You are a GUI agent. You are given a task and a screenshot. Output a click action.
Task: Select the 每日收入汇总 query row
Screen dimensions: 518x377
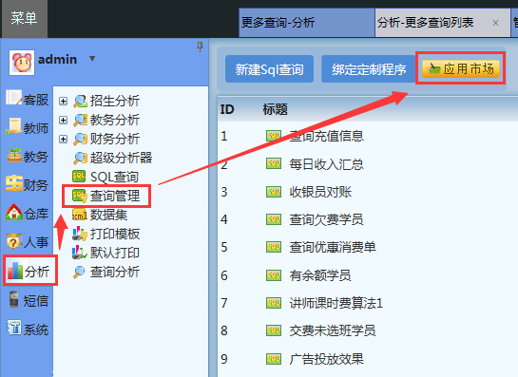367,164
